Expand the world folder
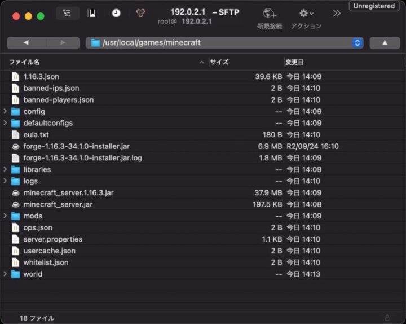The height and width of the screenshot is (324, 406). pos(5,274)
